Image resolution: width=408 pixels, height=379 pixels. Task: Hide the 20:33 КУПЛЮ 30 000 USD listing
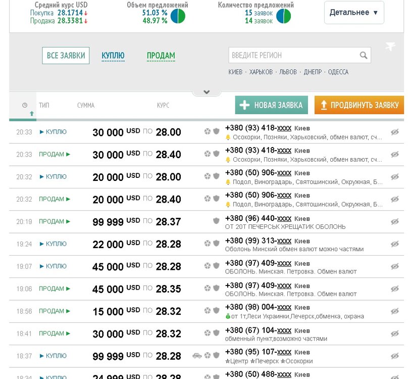395,132
